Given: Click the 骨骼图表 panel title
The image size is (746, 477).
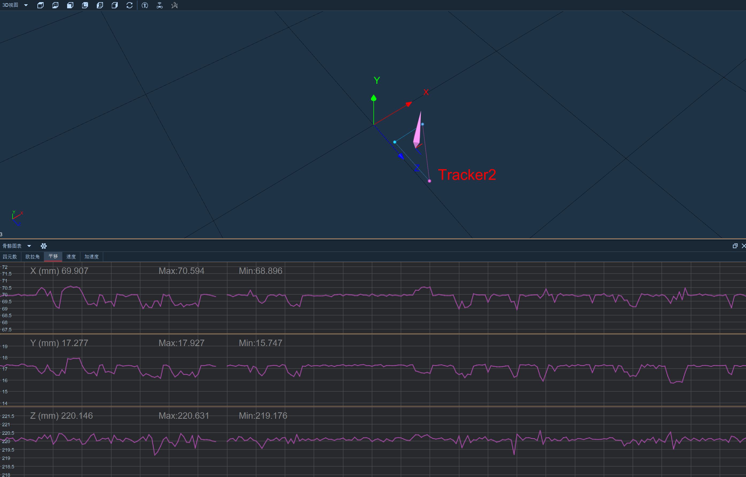Looking at the screenshot, I should [12, 246].
